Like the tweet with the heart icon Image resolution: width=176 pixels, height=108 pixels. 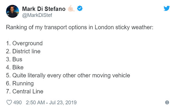pos(9,102)
